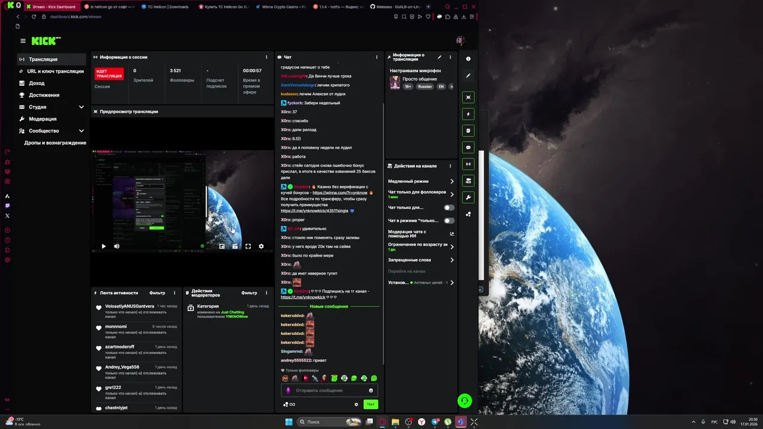This screenshot has width=763, height=429.
Task: Open the Kick hamburger menu
Action: click(x=23, y=41)
